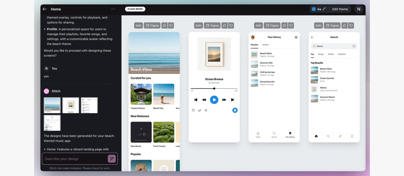The width and height of the screenshot is (404, 176).
Task: Click the heart icon in player screen
Action: (x=193, y=110)
